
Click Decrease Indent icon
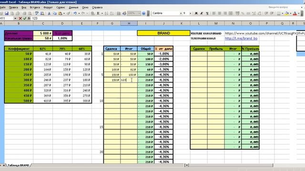tap(266, 13)
